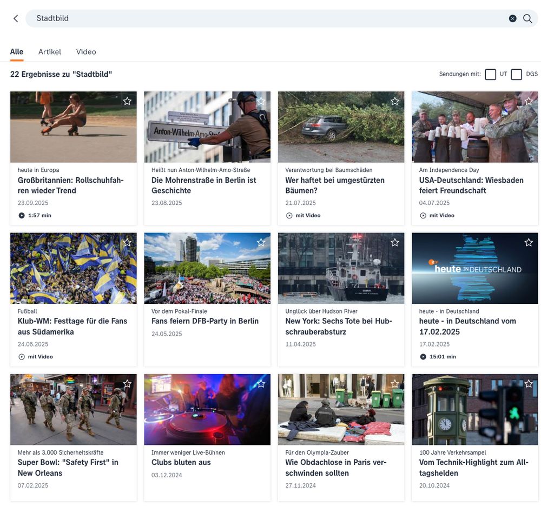Click 'Immer weniger Live-Bühnen' label
Screen dimensions: 541x506
tap(188, 452)
